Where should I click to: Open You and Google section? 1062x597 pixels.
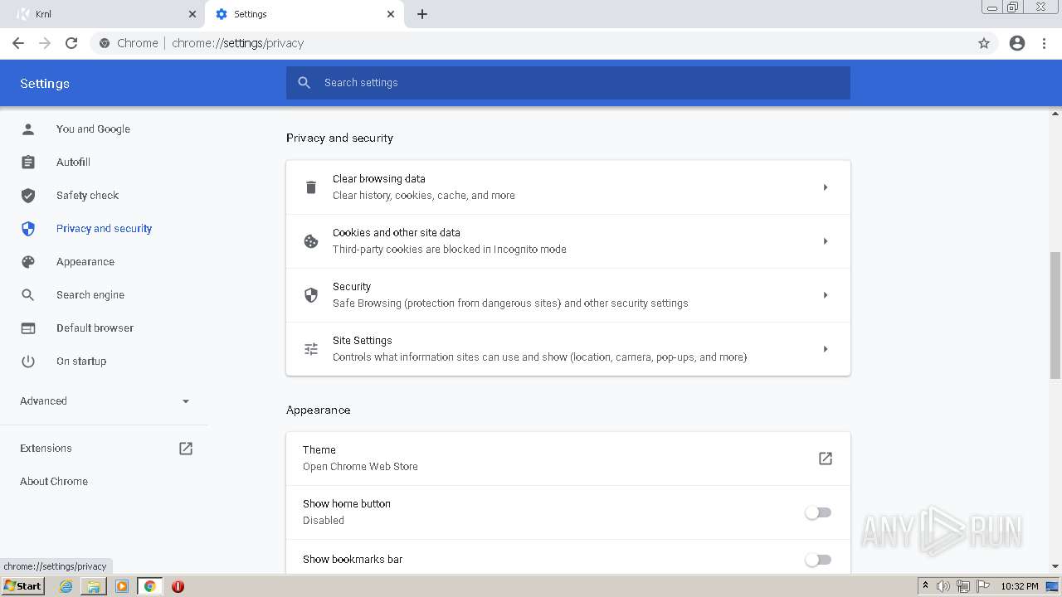click(x=93, y=129)
